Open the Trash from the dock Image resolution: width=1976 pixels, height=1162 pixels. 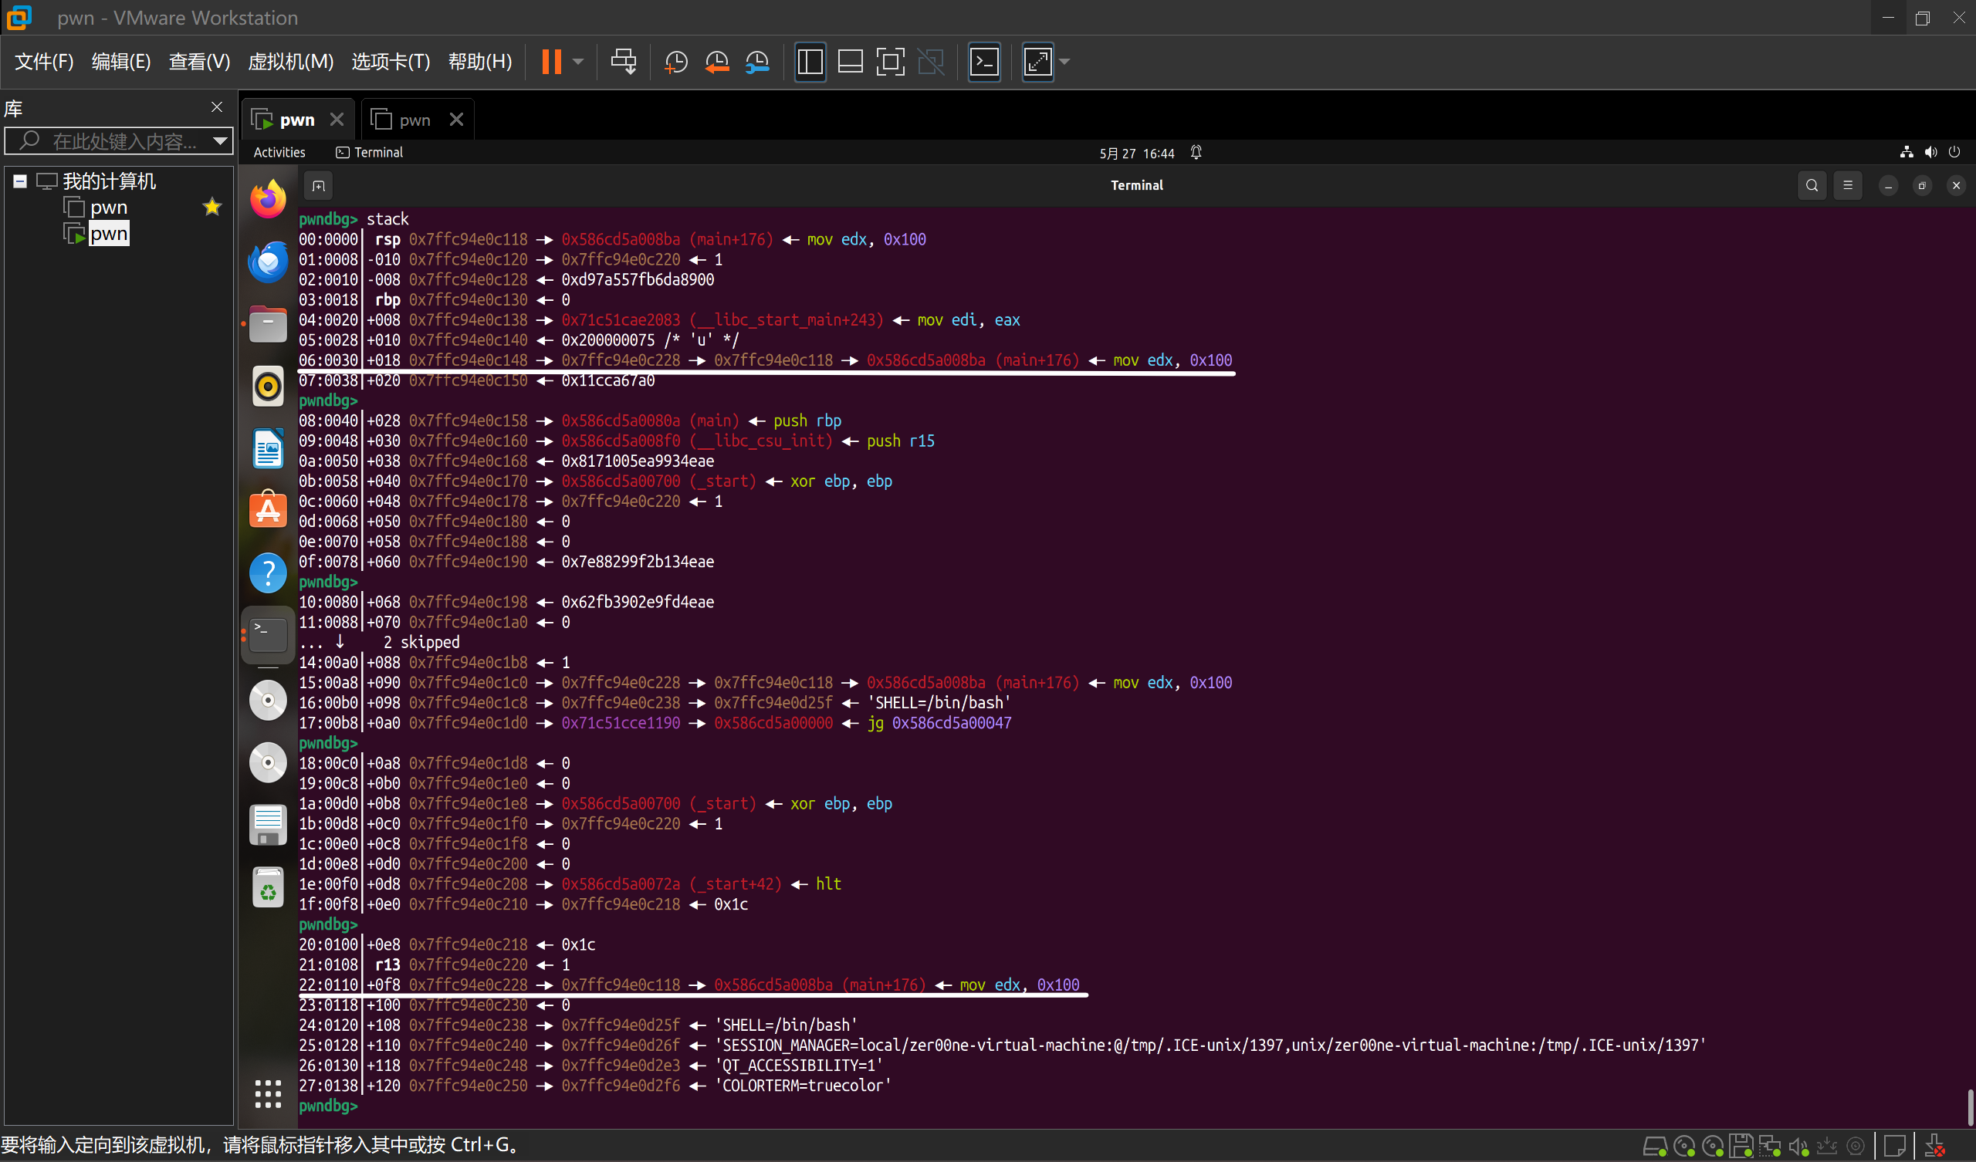coord(267,887)
